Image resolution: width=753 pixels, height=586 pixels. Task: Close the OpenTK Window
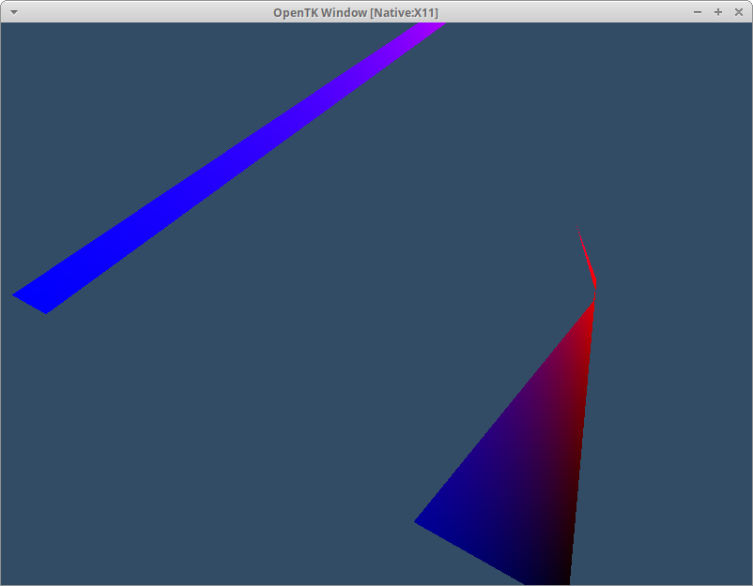739,12
